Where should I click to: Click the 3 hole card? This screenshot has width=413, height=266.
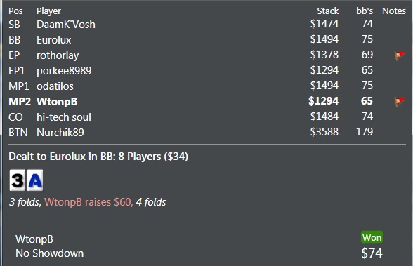coord(18,180)
